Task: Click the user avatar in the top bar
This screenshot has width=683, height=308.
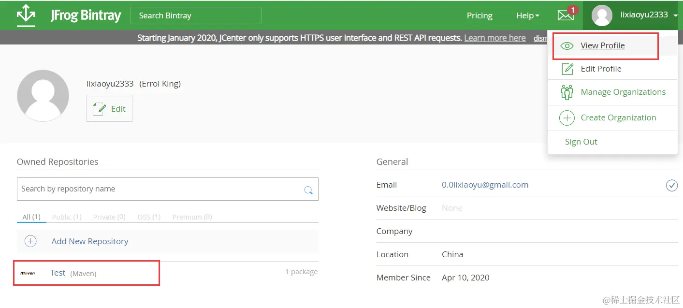Action: (x=602, y=15)
